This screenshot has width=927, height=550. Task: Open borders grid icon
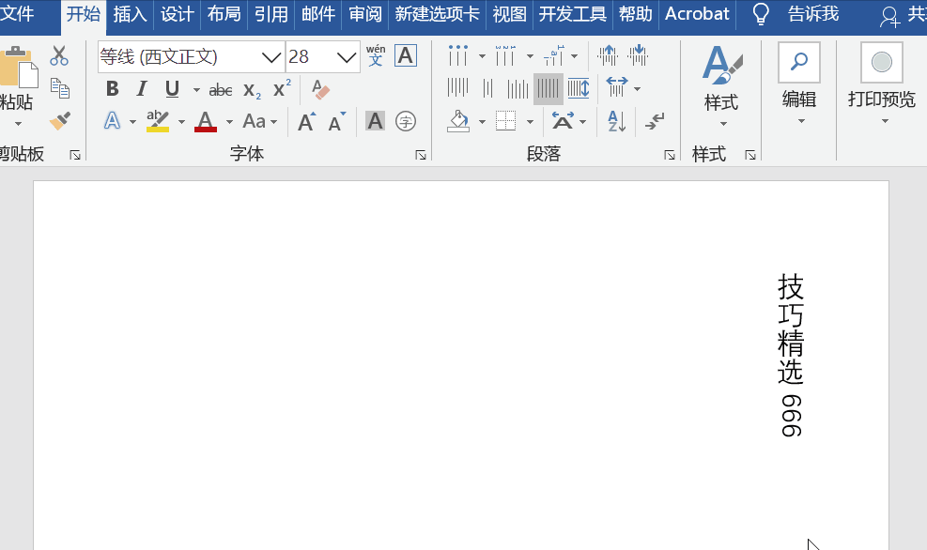[505, 121]
